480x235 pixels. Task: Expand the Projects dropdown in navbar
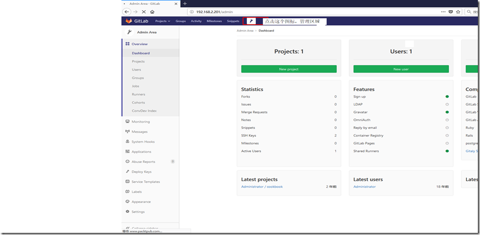click(163, 21)
